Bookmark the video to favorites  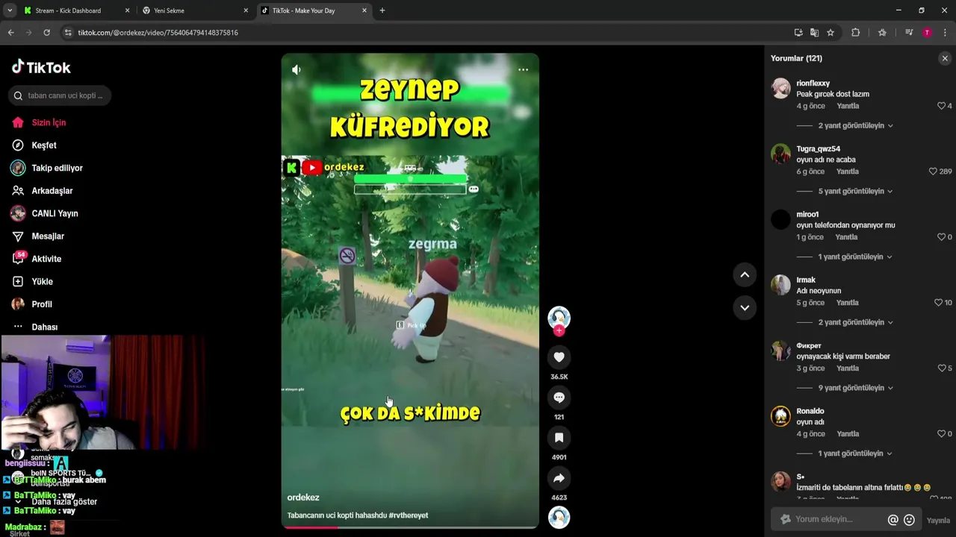coord(559,438)
